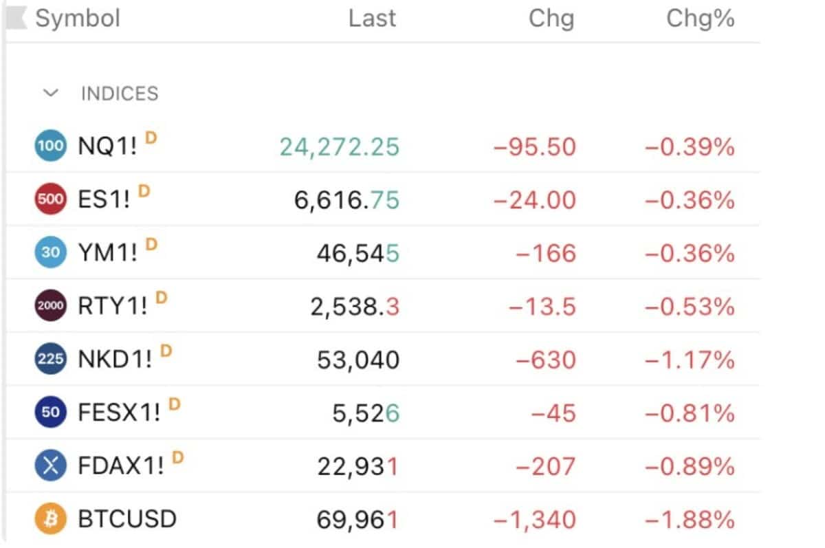Screen dimensions: 825x548
Task: Click the ES1! red 500 icon
Action: [x=50, y=199]
